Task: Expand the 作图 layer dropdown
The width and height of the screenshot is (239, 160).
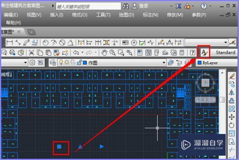Action: pos(164,63)
